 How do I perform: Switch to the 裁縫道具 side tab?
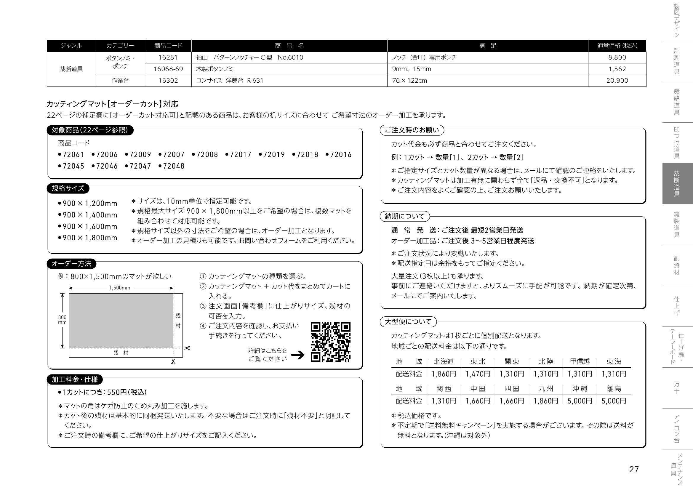[x=677, y=102]
